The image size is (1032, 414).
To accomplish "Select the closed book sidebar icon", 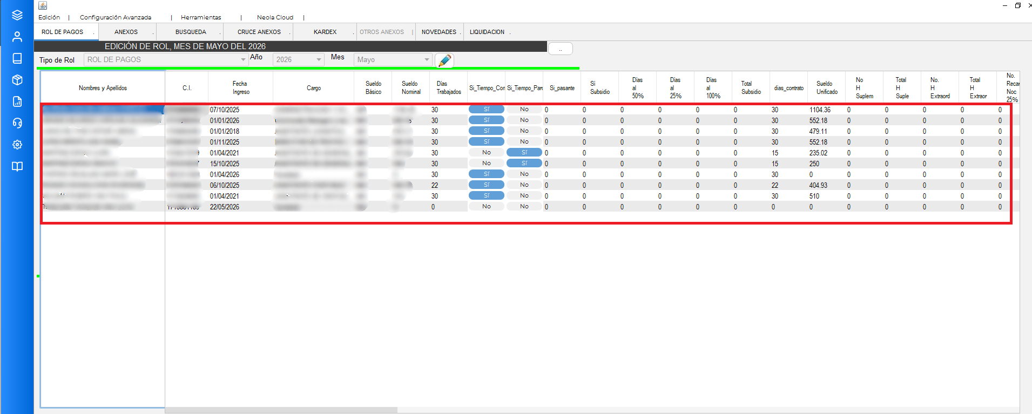I will click(x=17, y=58).
